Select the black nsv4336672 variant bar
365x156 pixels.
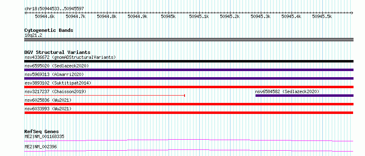(x=189, y=61)
